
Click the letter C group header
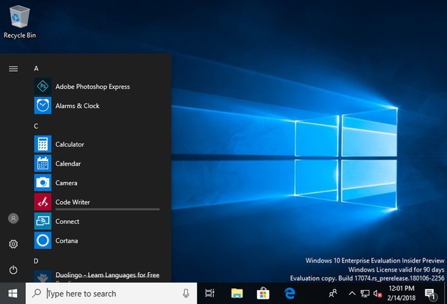click(36, 126)
